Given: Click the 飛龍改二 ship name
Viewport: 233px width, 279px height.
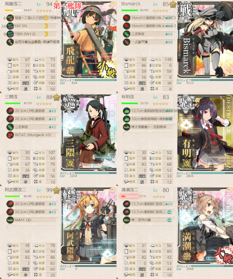Looking at the screenshot, I should 13,4.
